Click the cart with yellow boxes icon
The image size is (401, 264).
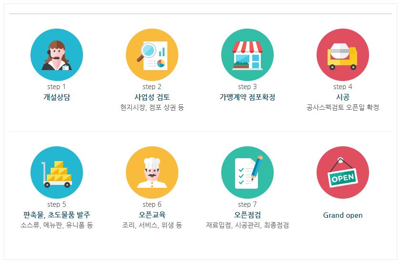57,173
